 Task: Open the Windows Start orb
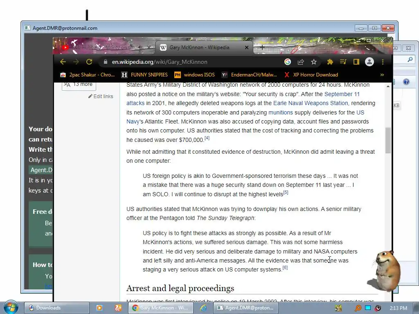[x=10, y=307]
